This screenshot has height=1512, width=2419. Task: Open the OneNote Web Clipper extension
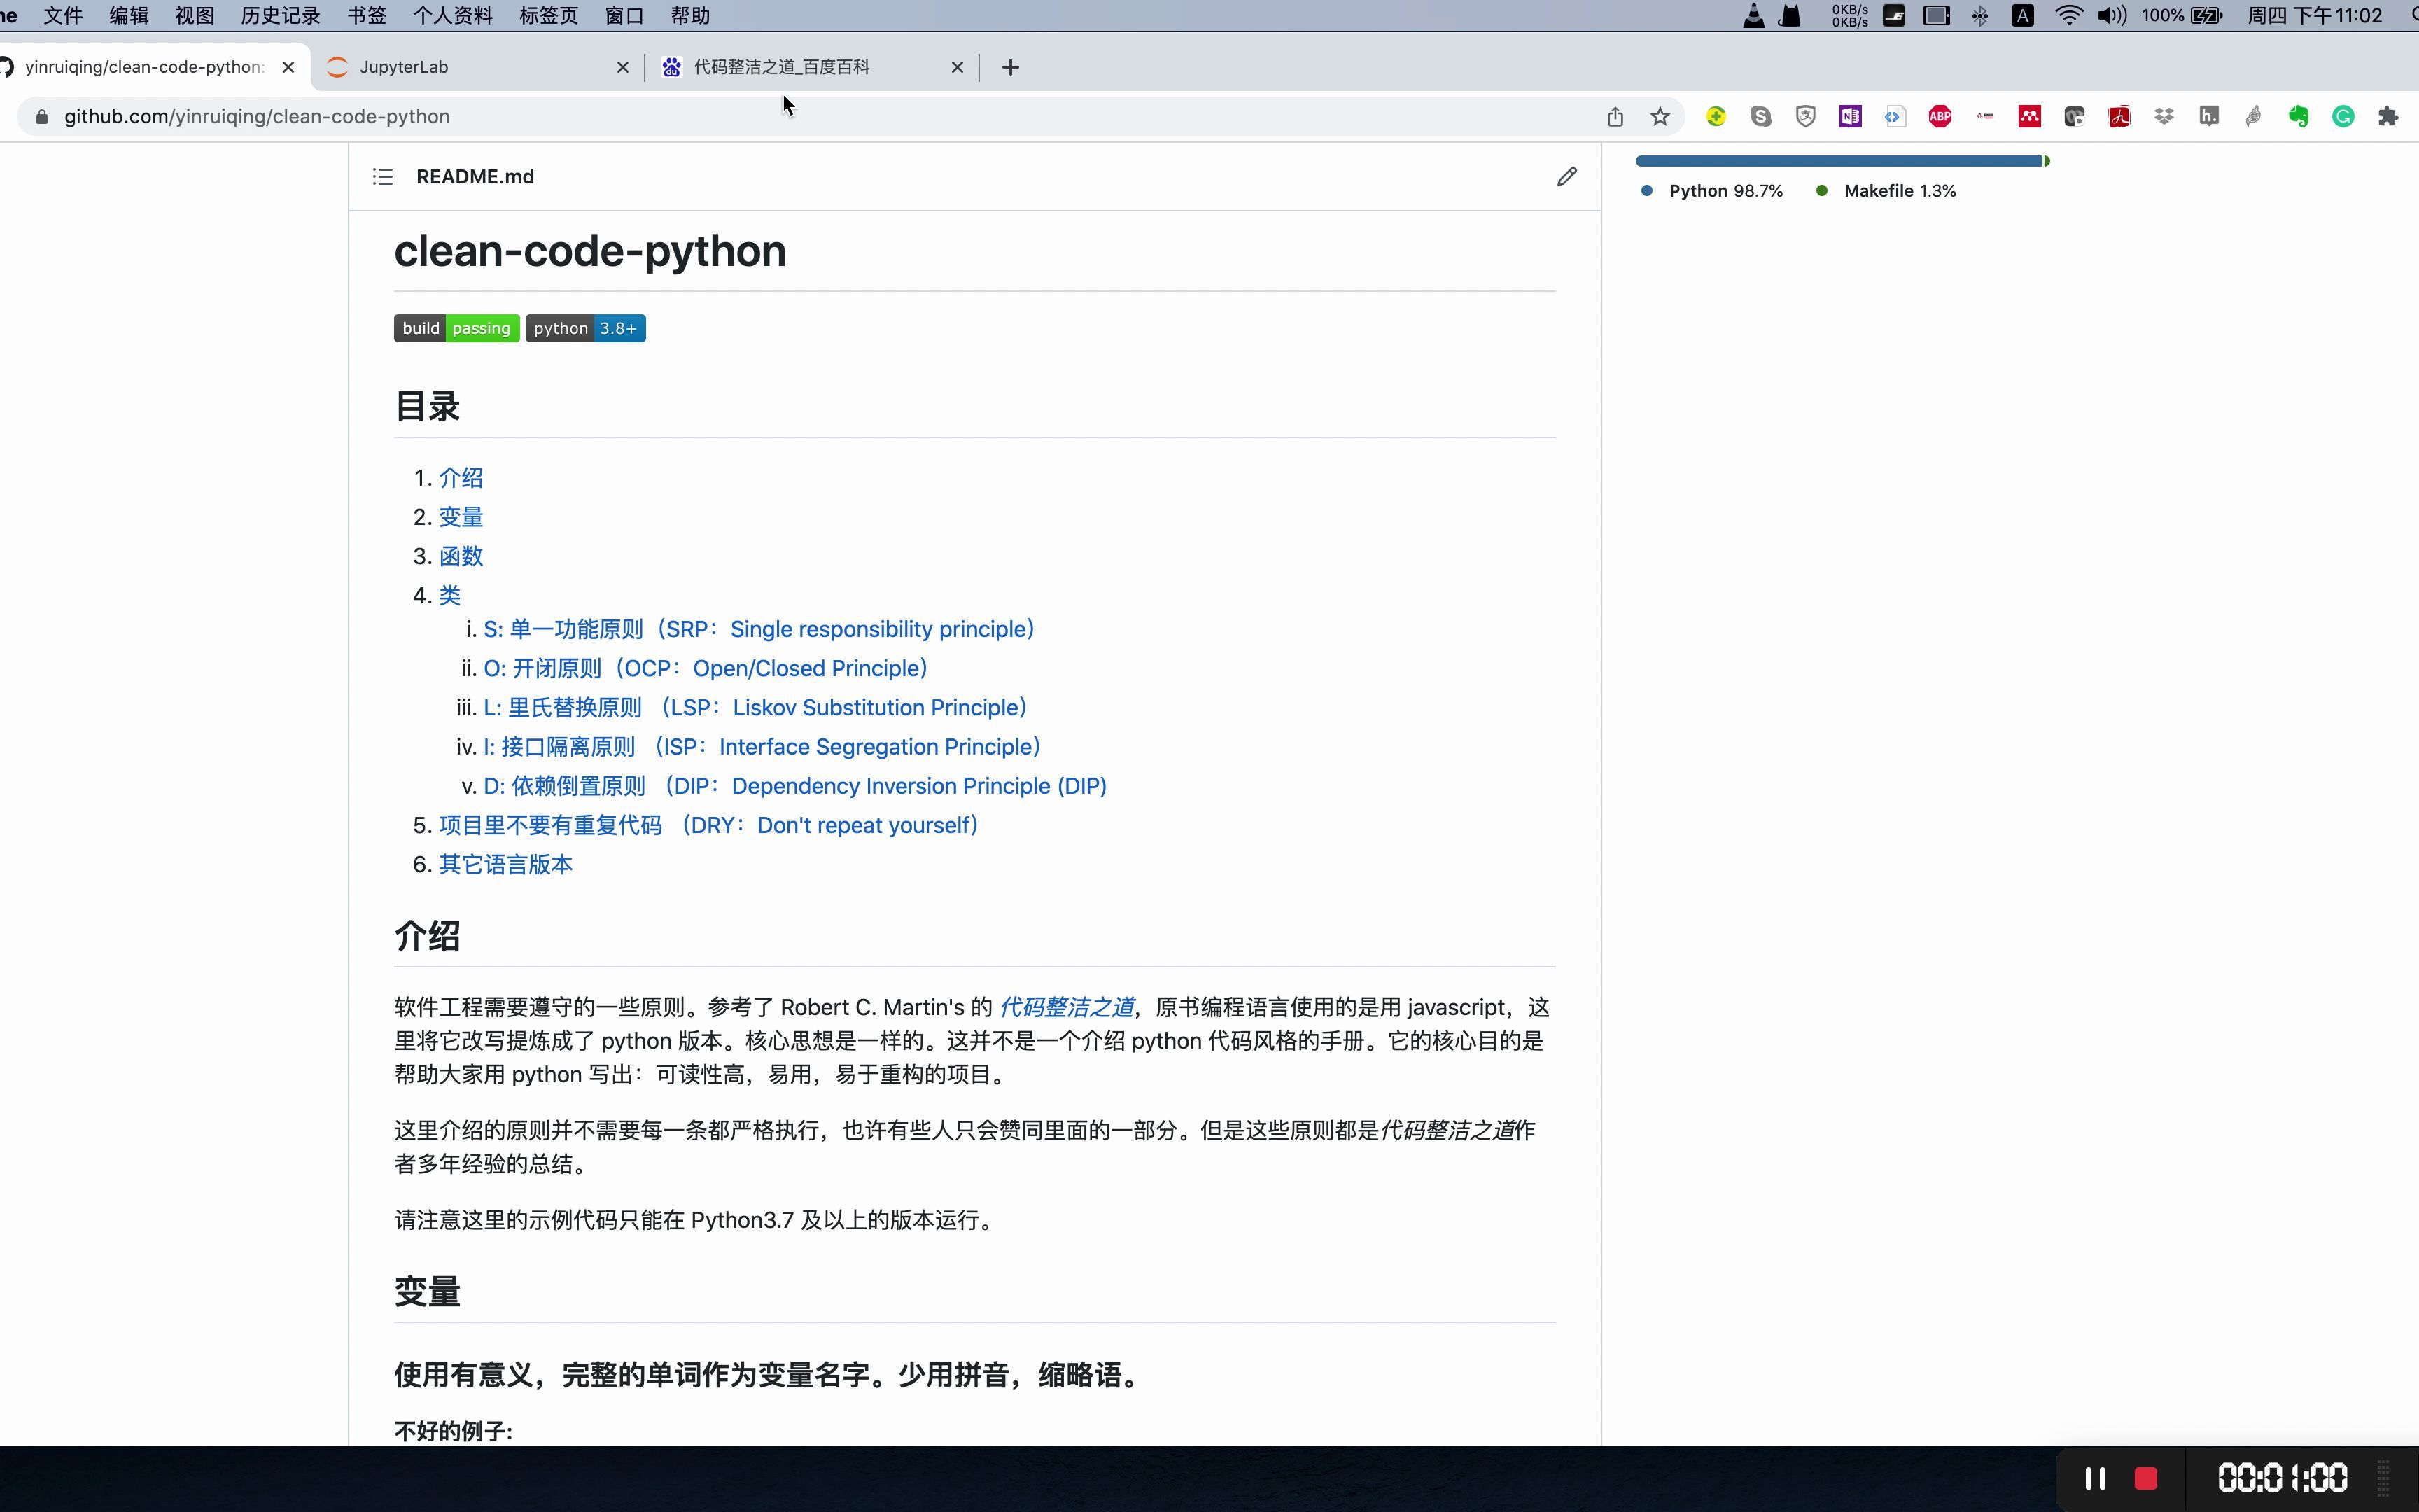point(1850,117)
